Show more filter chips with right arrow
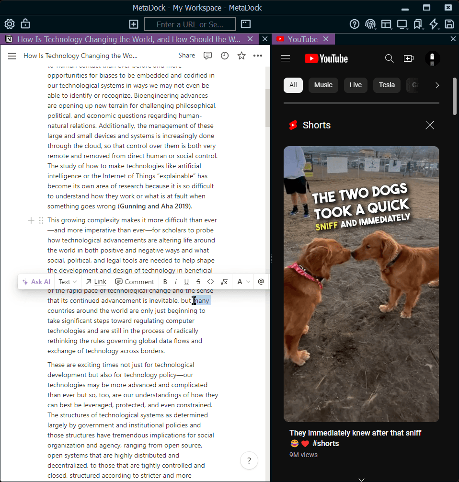This screenshot has height=482, width=459. click(x=437, y=85)
